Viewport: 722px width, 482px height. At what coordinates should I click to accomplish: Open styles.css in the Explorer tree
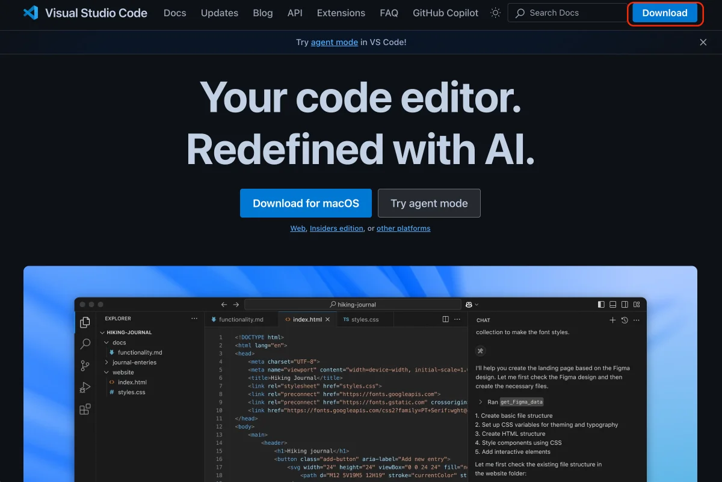(x=131, y=392)
